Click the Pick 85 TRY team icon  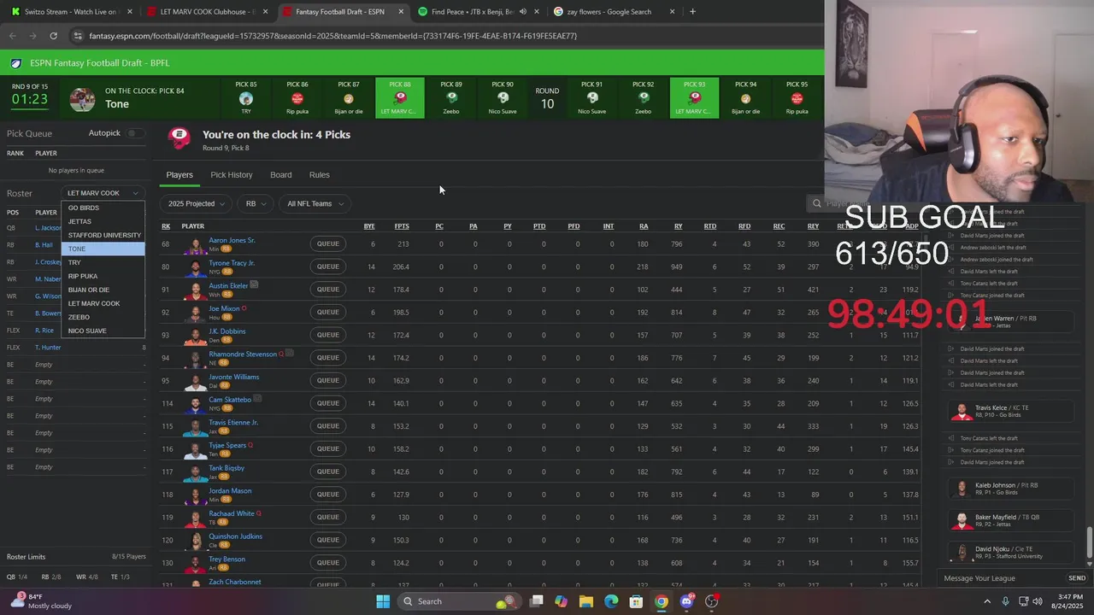pyautogui.click(x=246, y=98)
